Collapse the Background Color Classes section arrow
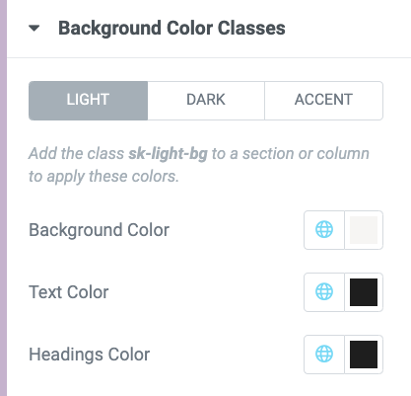The image size is (411, 396). tap(34, 29)
